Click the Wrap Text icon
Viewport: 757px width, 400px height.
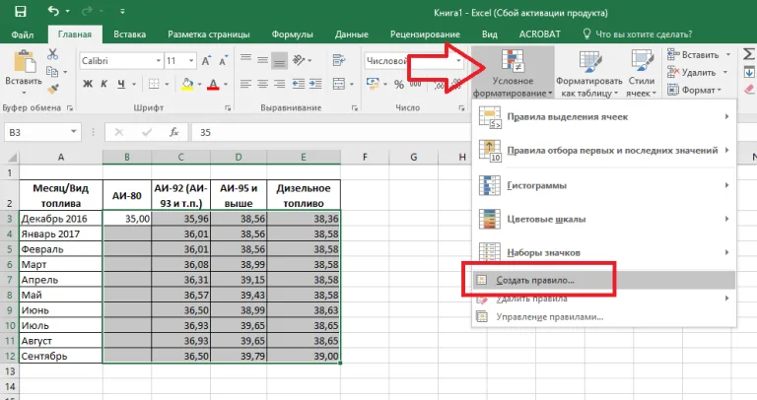[x=339, y=60]
